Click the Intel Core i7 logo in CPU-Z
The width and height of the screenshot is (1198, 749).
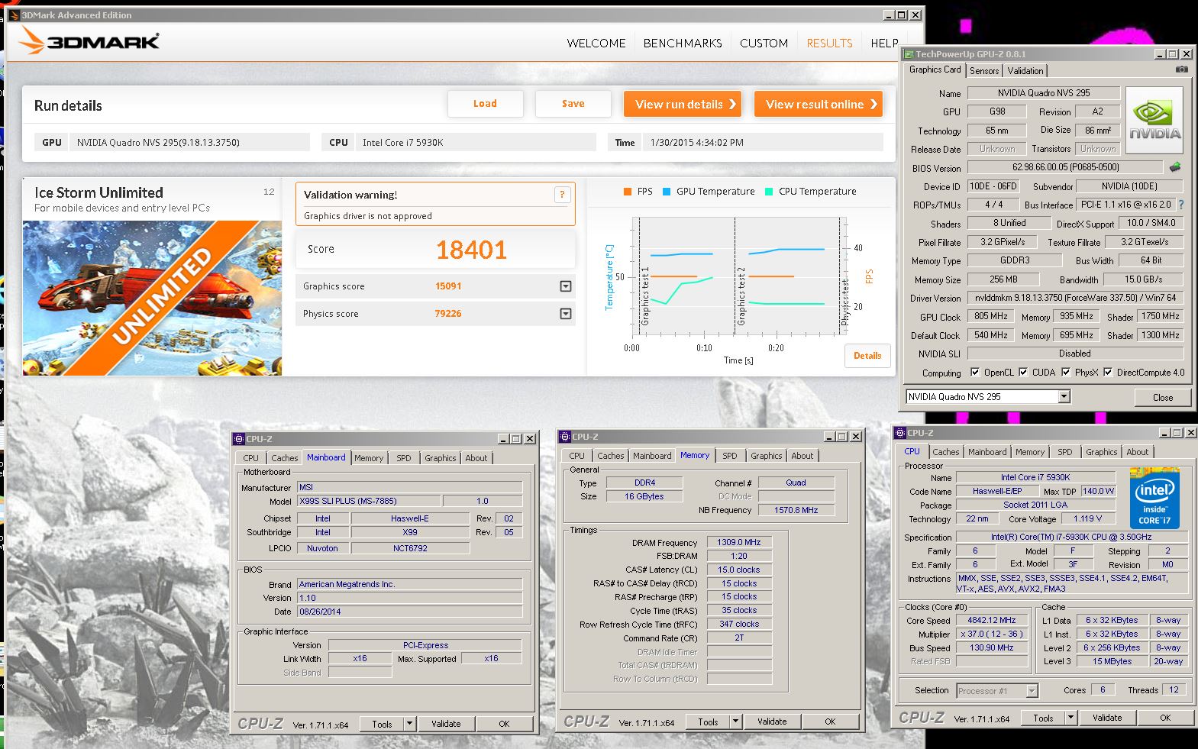tap(1154, 499)
